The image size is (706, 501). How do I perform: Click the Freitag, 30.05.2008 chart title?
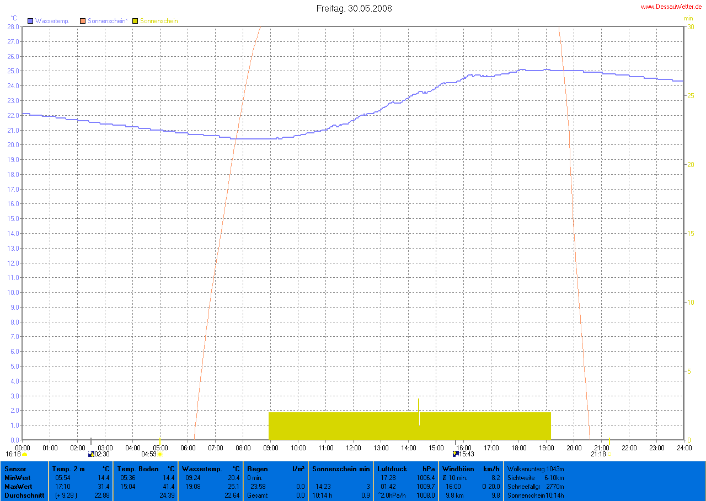(x=354, y=8)
